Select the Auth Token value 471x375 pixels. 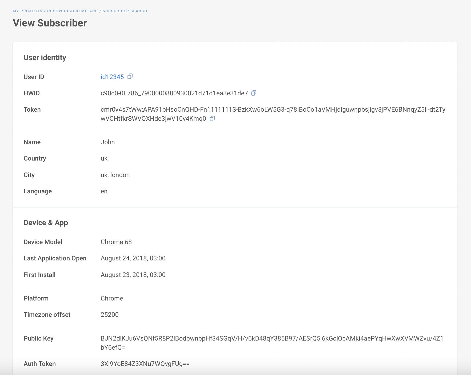click(x=145, y=364)
